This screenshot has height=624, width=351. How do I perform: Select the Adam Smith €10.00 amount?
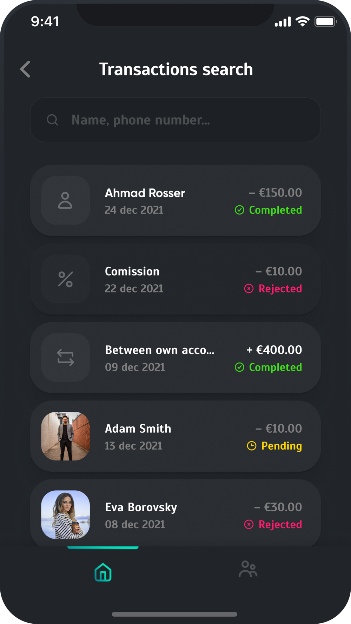tap(279, 429)
